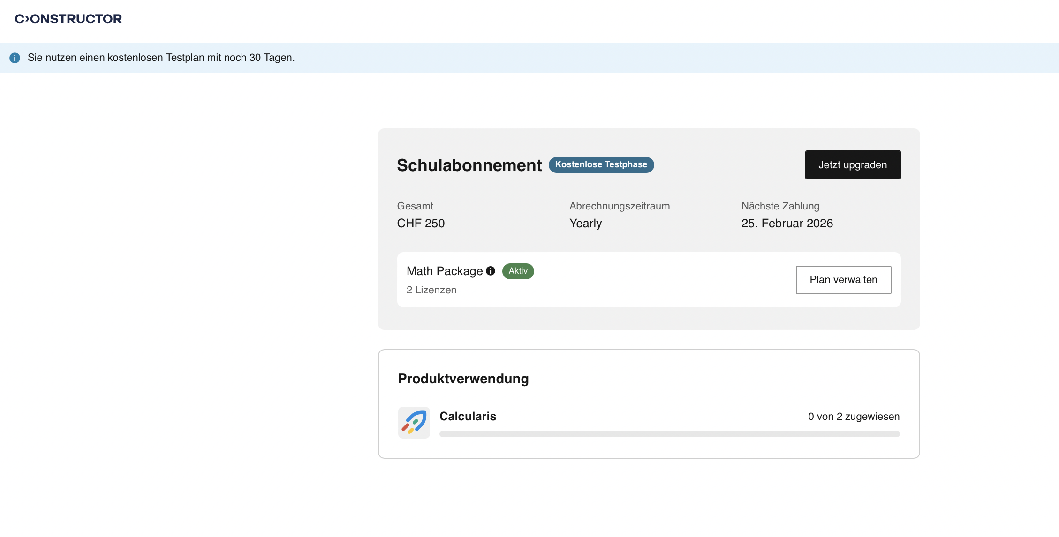1059x537 pixels.
Task: Click the Produktverwendung section heading
Action: coord(463,379)
